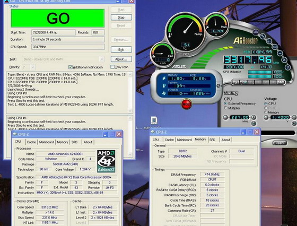
Task: Toggle Additional notification checkbox in ORTHOS
Action: pyautogui.click(x=71, y=67)
